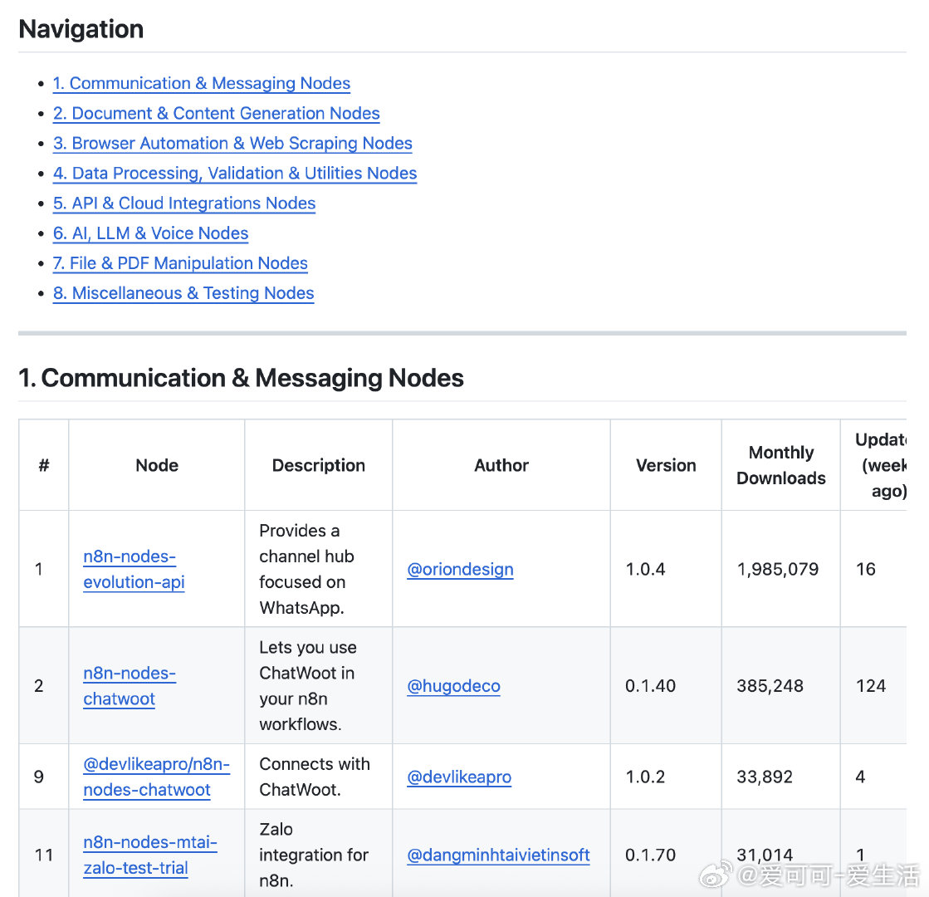Viewport: 929px width, 897px height.
Task: Click the Node column header
Action: (x=157, y=465)
